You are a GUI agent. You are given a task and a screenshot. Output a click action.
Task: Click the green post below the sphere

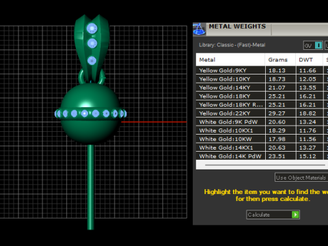click(x=91, y=187)
